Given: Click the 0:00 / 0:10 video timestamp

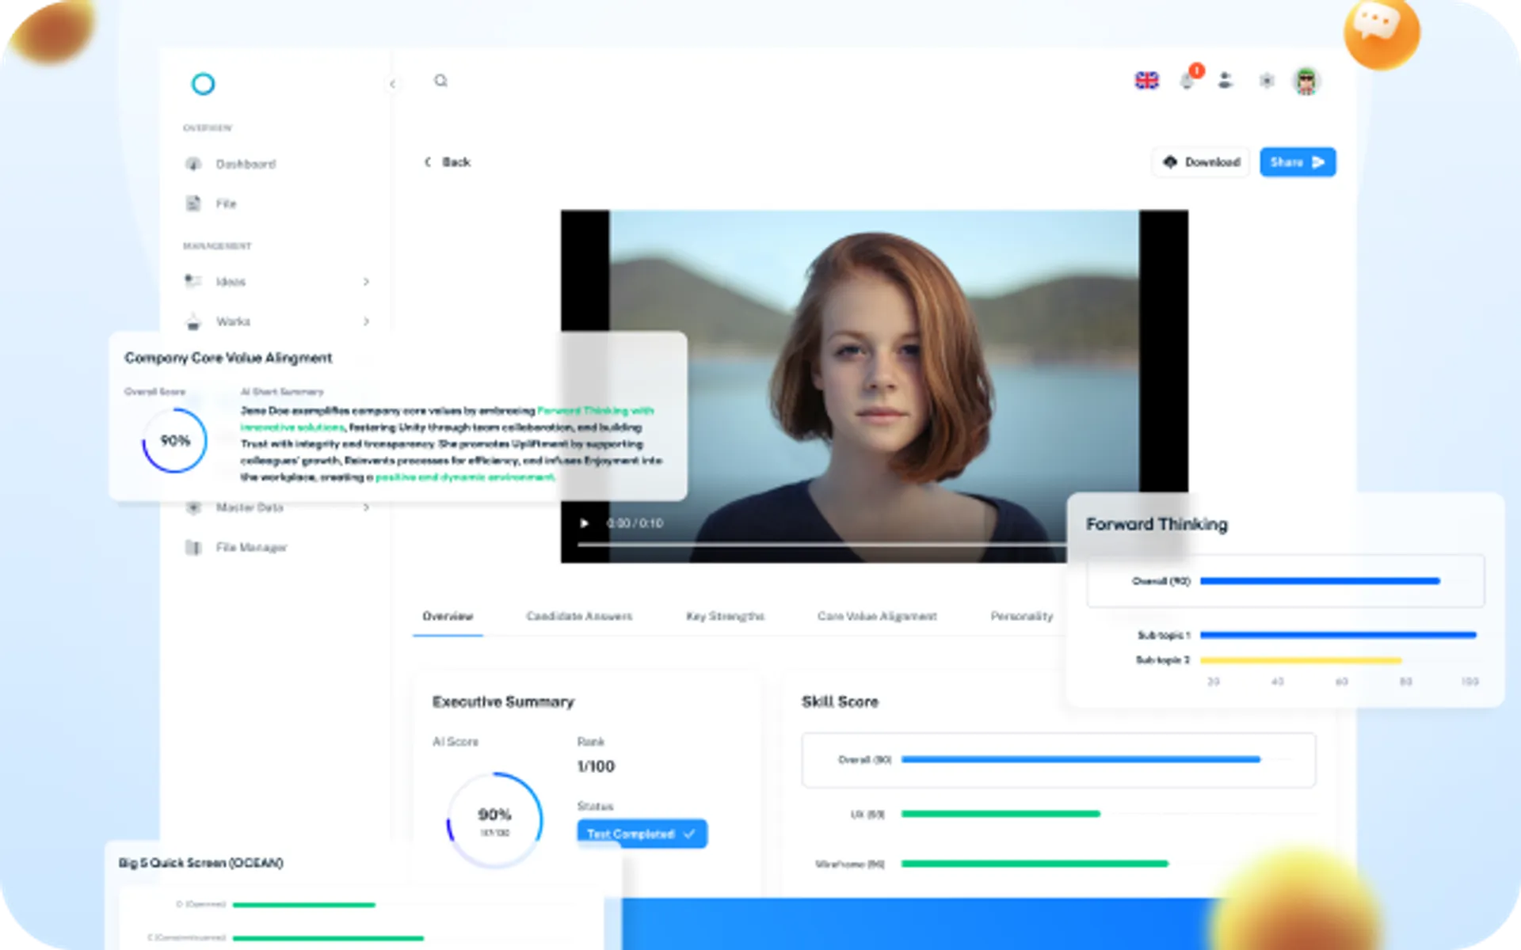Looking at the screenshot, I should pyautogui.click(x=635, y=523).
